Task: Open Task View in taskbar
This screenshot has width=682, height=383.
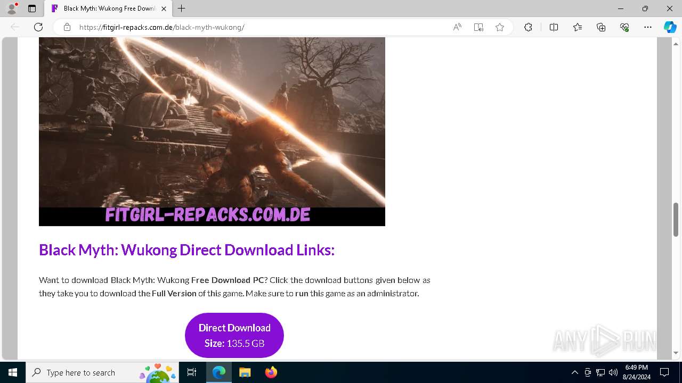Action: point(192,372)
